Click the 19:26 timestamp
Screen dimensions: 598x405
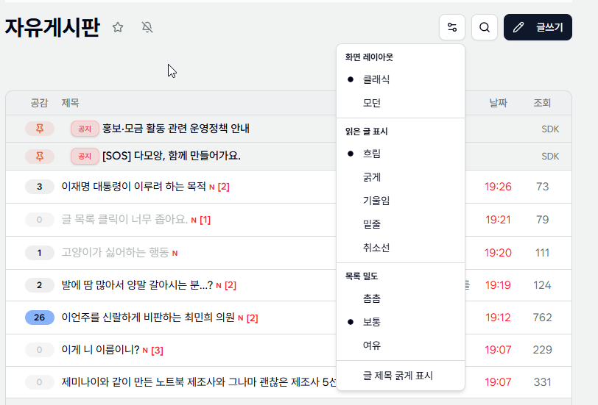[x=498, y=187]
